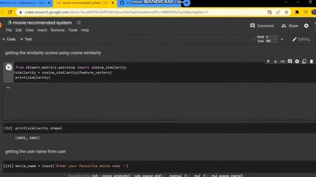This screenshot has height=177, width=316.
Task: Move cell up with arrow icon
Action: point(268,61)
